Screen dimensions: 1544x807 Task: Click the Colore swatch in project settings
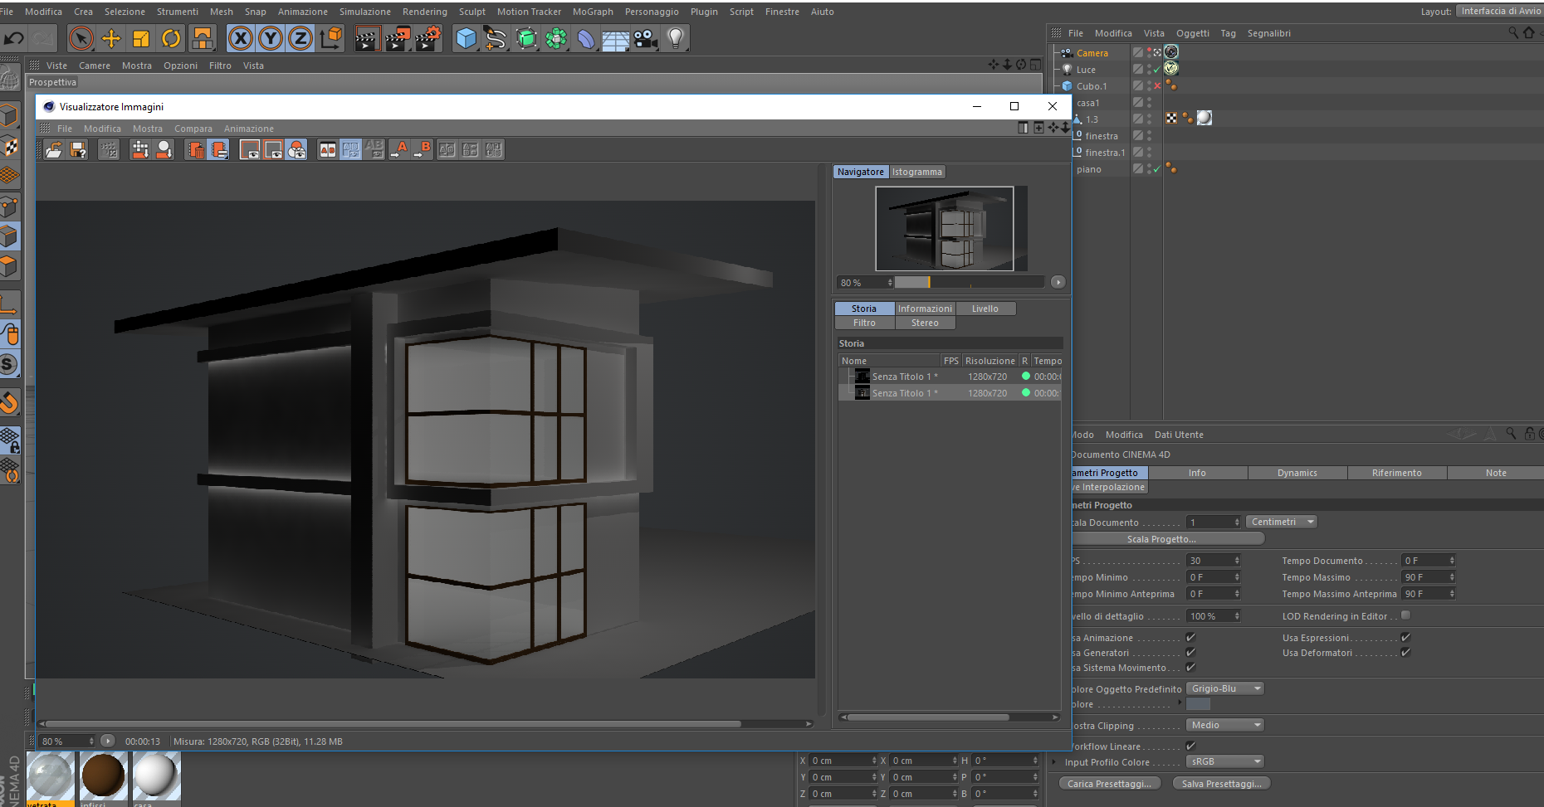pyautogui.click(x=1198, y=704)
